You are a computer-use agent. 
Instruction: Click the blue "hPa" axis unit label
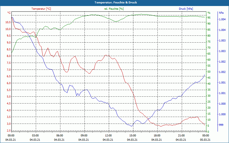coord(221,13)
